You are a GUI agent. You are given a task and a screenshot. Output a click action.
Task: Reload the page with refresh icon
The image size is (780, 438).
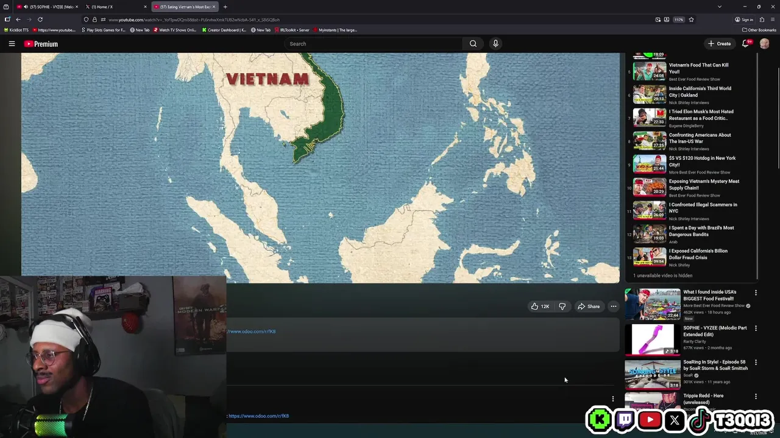click(x=40, y=19)
